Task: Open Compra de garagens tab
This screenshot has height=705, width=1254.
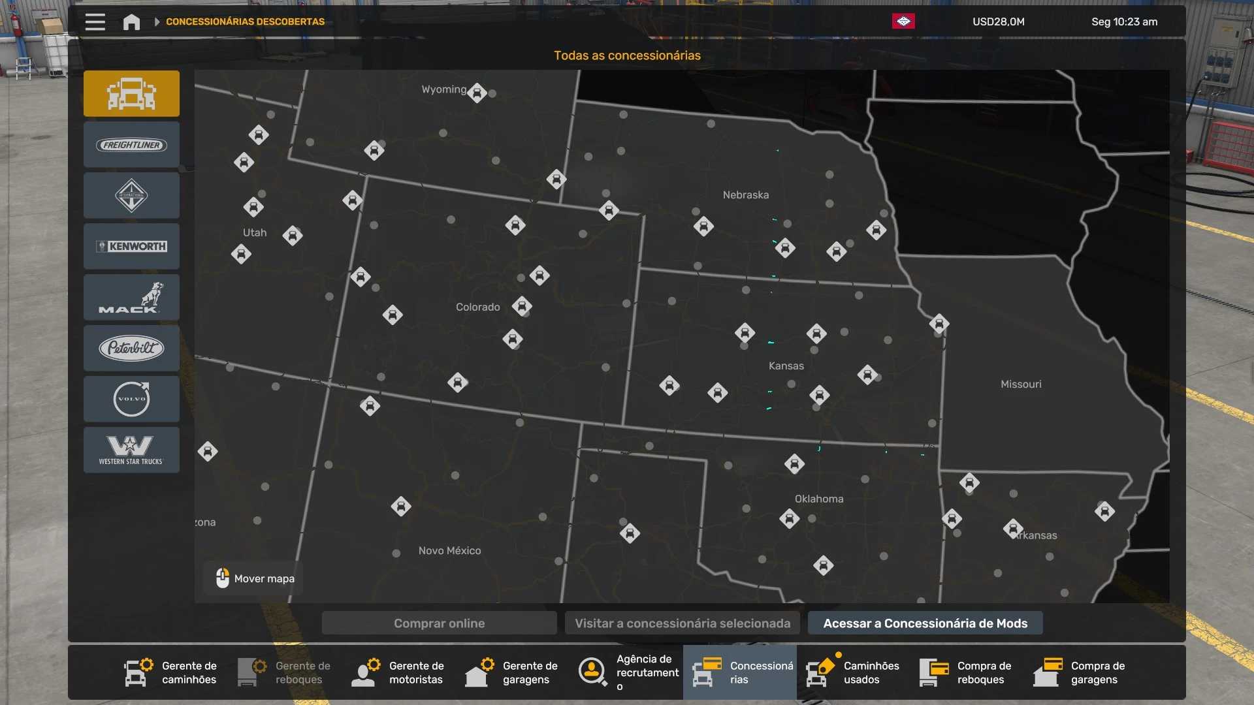Action: [x=1080, y=672]
